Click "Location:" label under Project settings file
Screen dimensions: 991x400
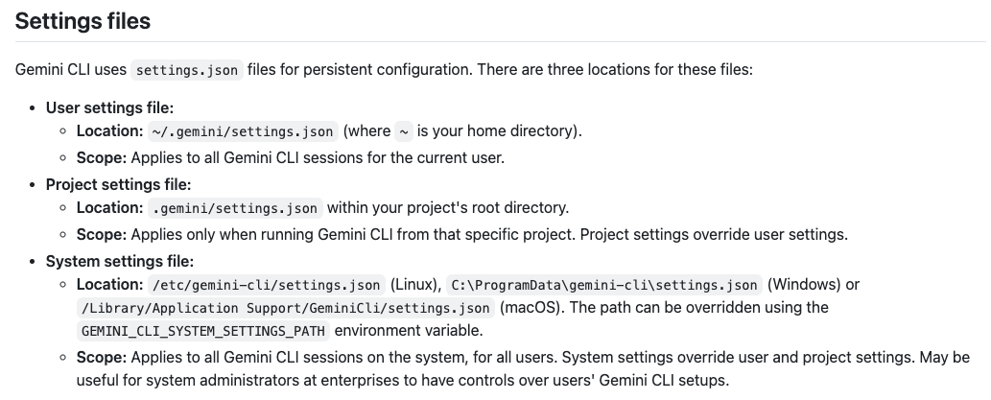pos(109,207)
